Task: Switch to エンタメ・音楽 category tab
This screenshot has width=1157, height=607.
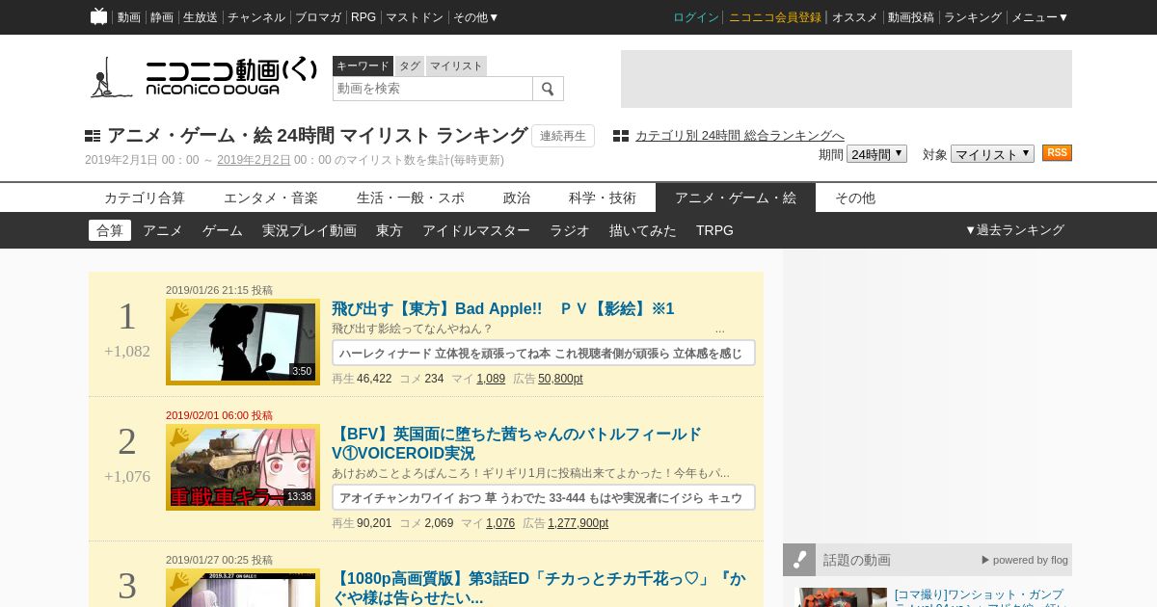Action: tap(271, 198)
